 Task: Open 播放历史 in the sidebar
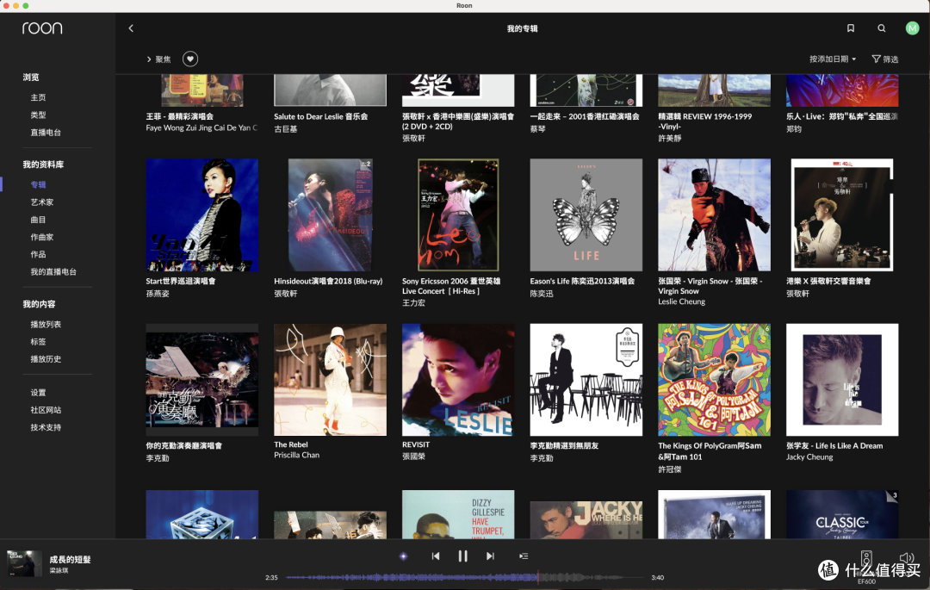click(46, 359)
